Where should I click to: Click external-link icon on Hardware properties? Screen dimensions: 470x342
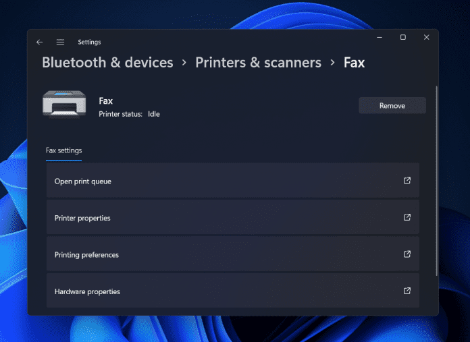click(x=407, y=291)
